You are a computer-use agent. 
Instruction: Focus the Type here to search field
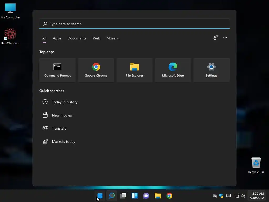tap(134, 24)
